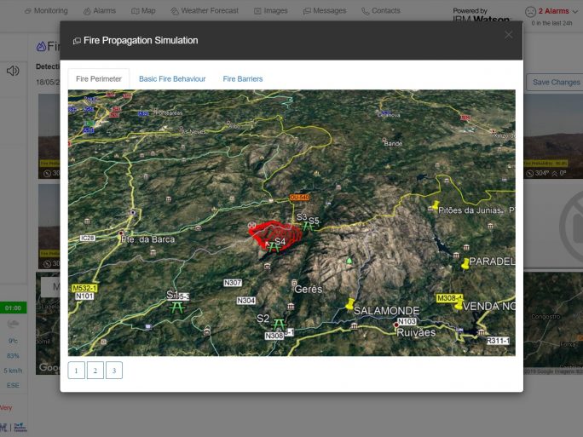Go to simulation page 1
The image size is (583, 437).
pyautogui.click(x=76, y=371)
